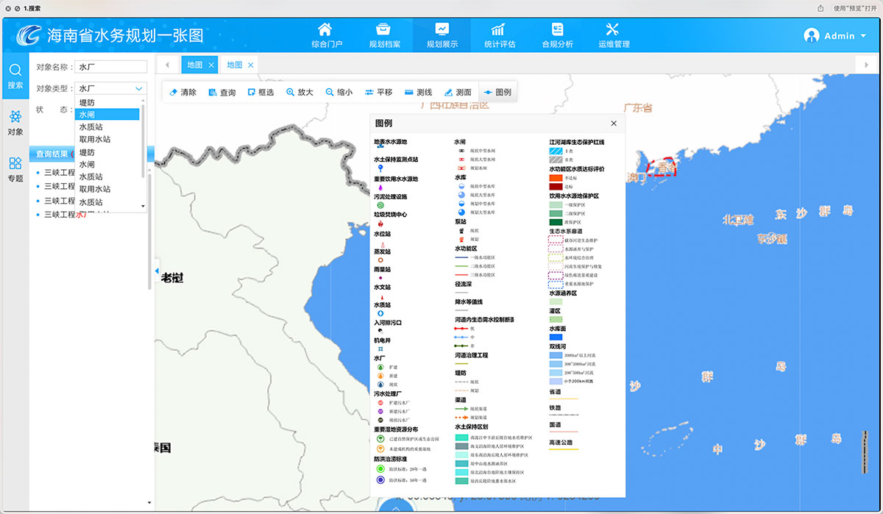Screen dimensions: 883x514
Task: Click the 高速公路 legend entry
Action: tap(561, 443)
